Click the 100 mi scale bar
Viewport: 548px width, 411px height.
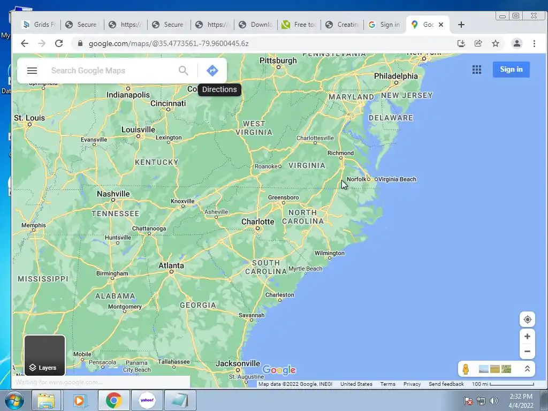coord(503,384)
